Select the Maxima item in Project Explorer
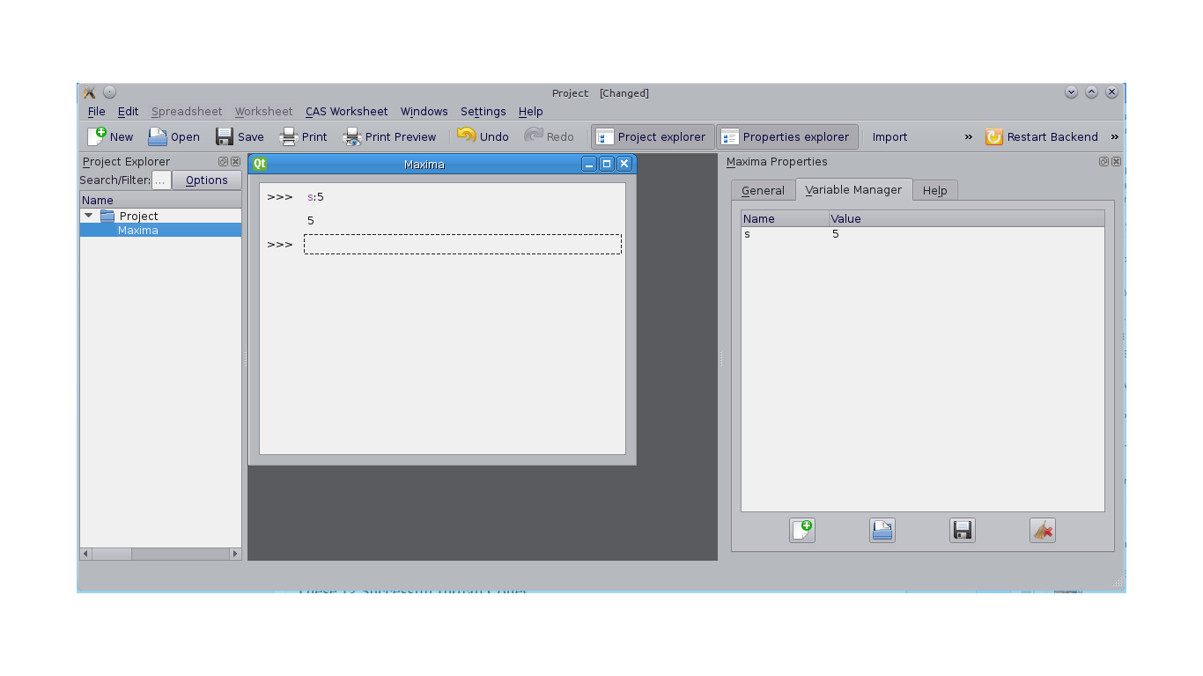The height and width of the screenshot is (676, 1203). click(x=138, y=230)
